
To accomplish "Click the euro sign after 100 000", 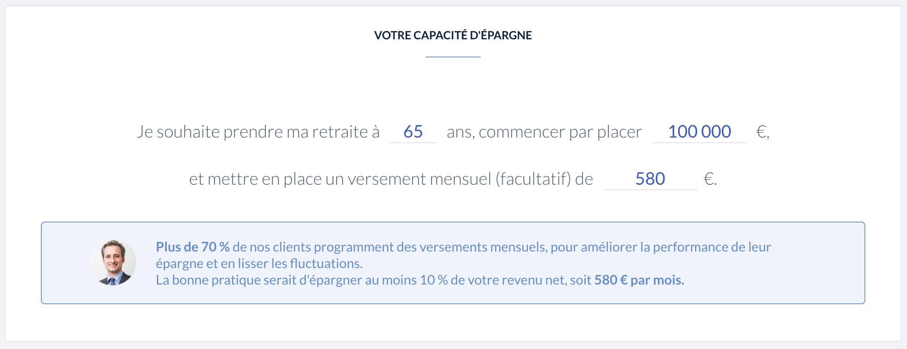I will (x=761, y=132).
